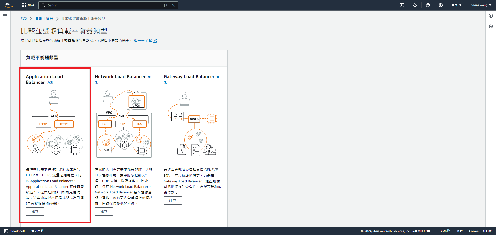Open CloudShell from the bottom footer
The height and width of the screenshot is (235, 496).
pos(14,231)
